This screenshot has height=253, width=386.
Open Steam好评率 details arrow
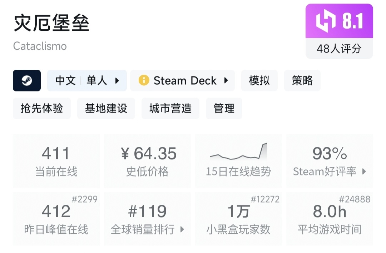tap(364, 172)
